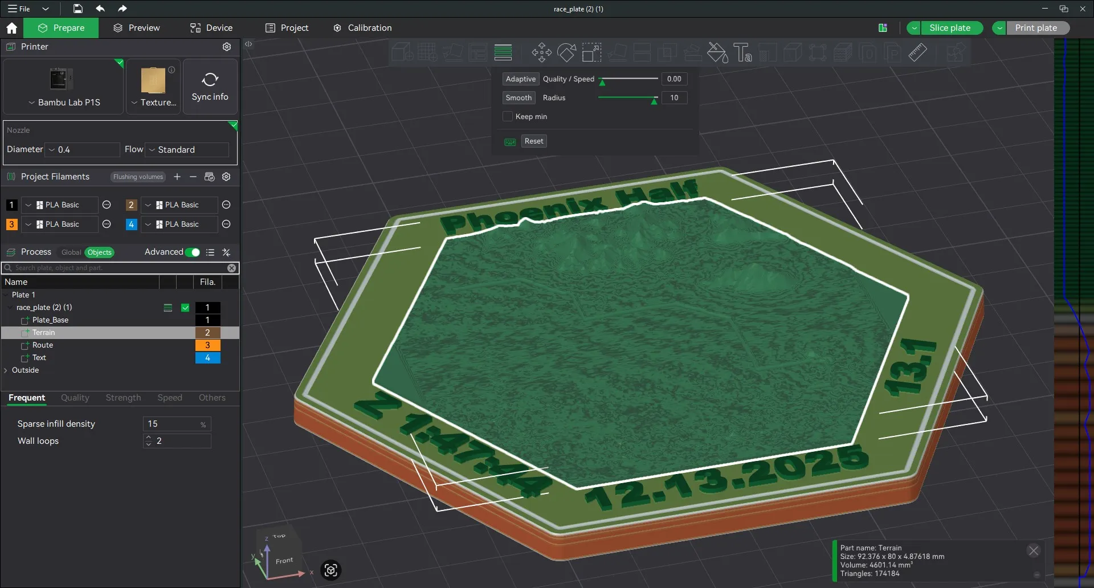The image size is (1094, 588).
Task: Click the Adaptive layer height button
Action: pos(521,79)
